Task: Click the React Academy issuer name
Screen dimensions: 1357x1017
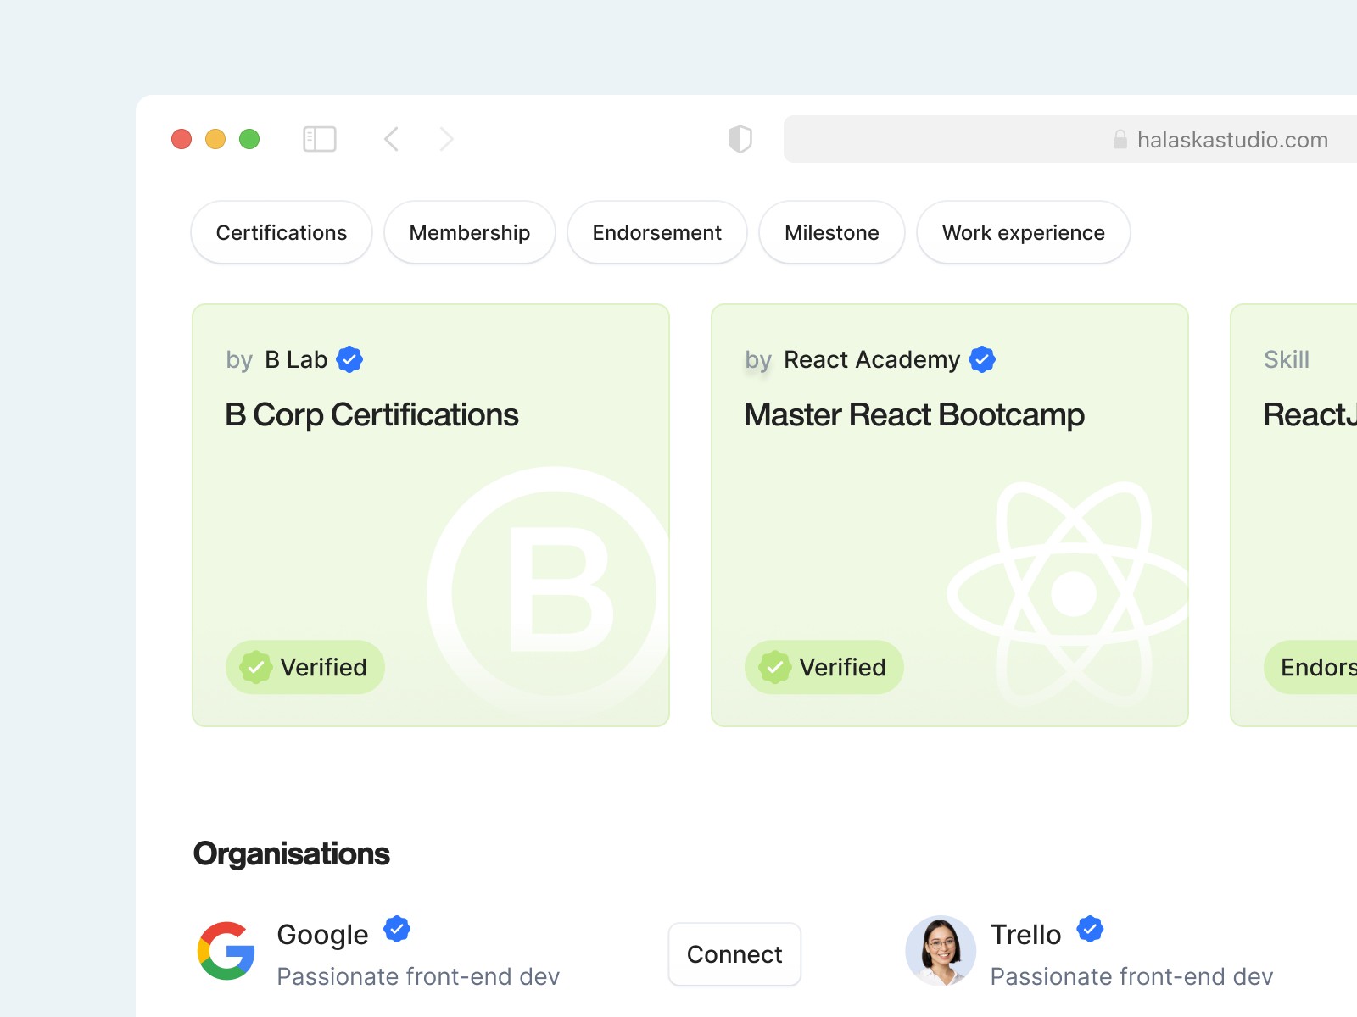Action: pyautogui.click(x=872, y=359)
